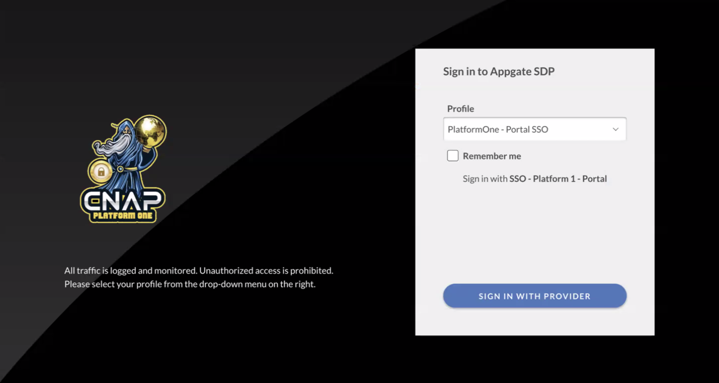Click the wizard's hooded face in logo
Image resolution: width=719 pixels, height=383 pixels.
(x=127, y=130)
